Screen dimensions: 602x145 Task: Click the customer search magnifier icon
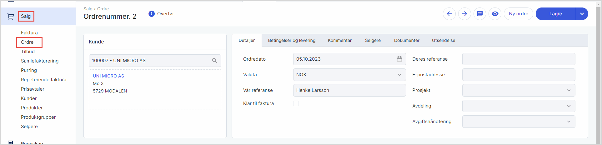(x=214, y=61)
